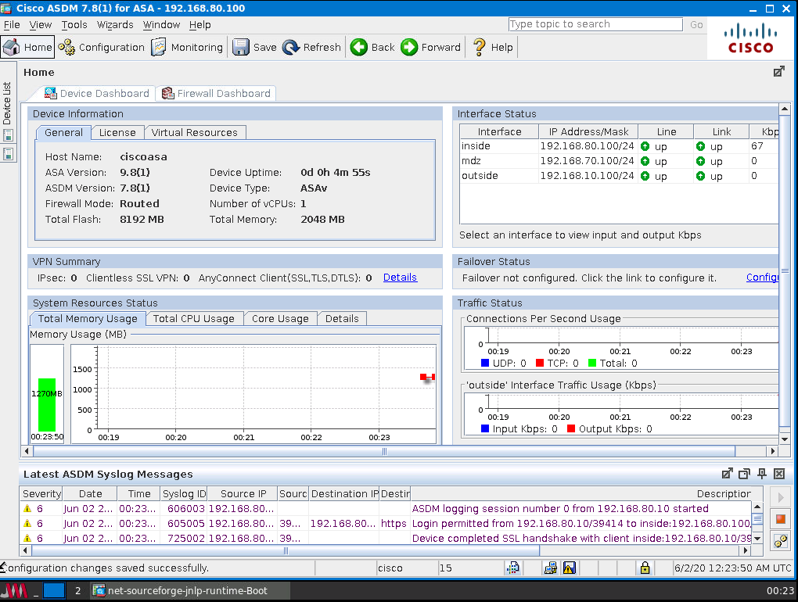Show the Total CPU Usage tab
The width and height of the screenshot is (798, 602).
(194, 318)
